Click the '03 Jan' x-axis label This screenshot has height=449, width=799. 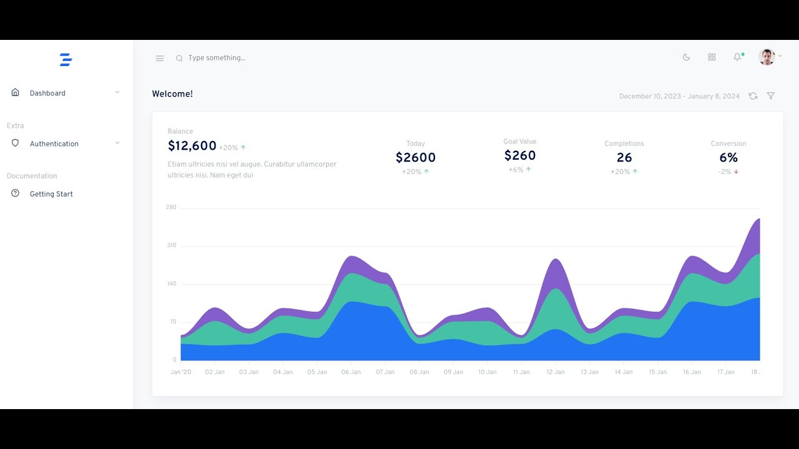point(248,372)
